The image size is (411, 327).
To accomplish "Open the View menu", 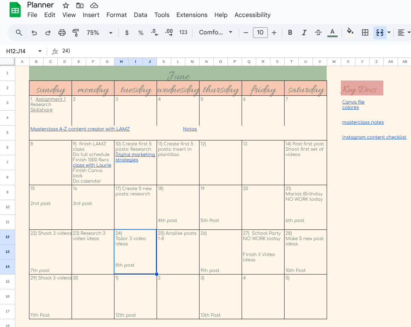I will [x=69, y=15].
